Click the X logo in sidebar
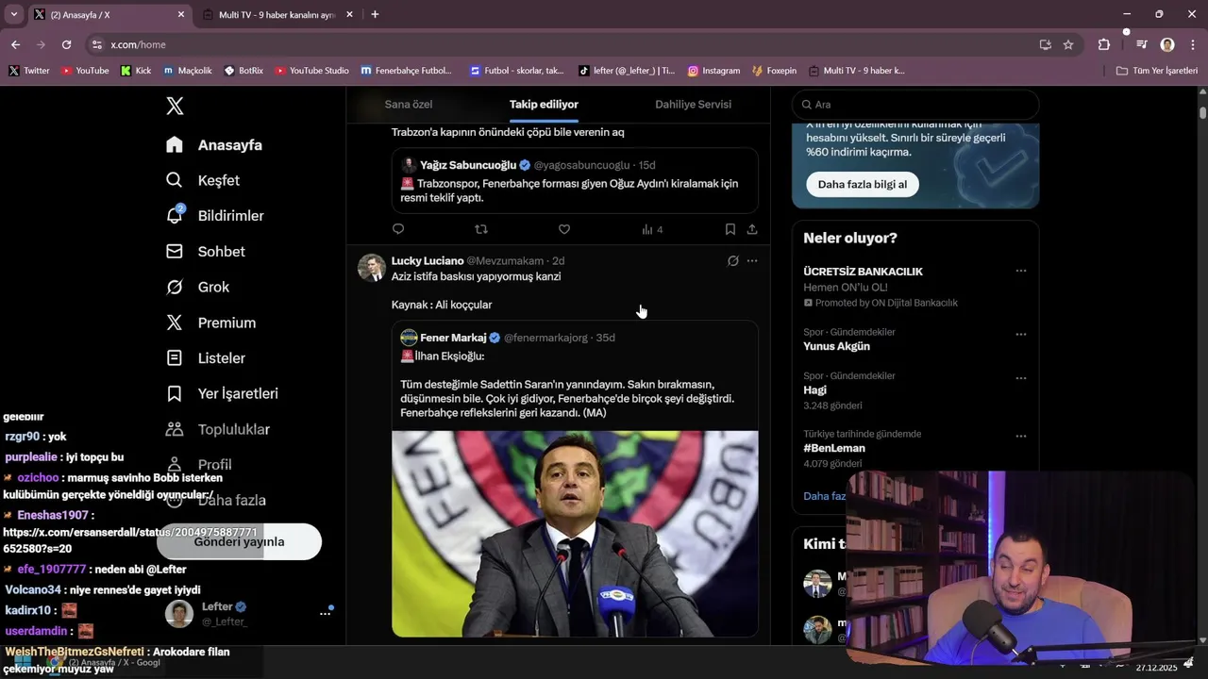Image resolution: width=1208 pixels, height=679 pixels. point(175,106)
